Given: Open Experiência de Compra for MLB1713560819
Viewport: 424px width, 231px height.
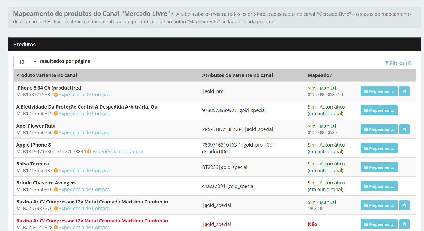Looking at the screenshot, I should [84, 114].
